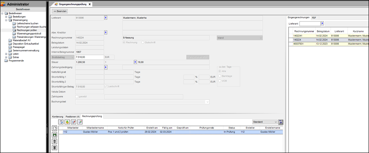Open the Lieferant filter lookup in Eingangsrechnungen panel

pos(323,23)
